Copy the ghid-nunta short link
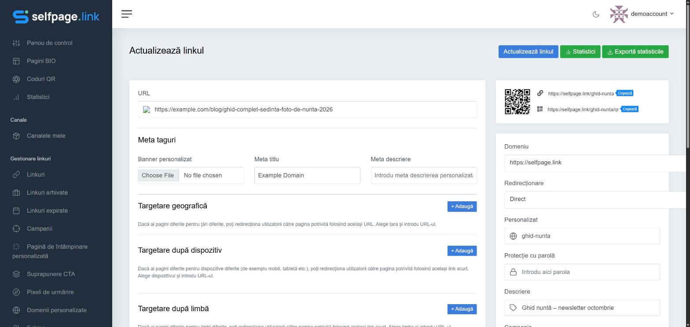Image resolution: width=690 pixels, height=327 pixels. [624, 93]
